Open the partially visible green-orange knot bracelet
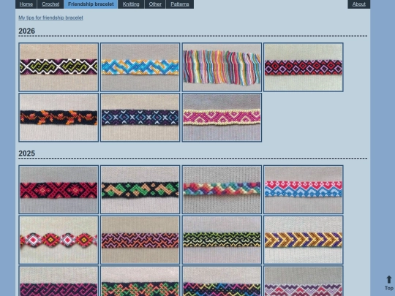 point(140,281)
